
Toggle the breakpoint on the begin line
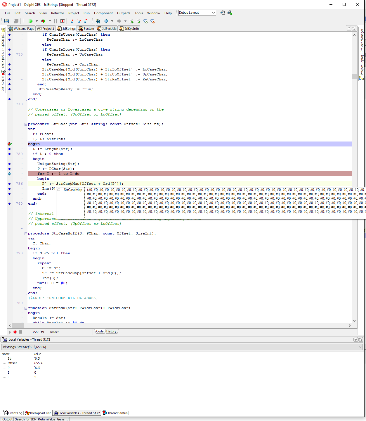click(9, 144)
